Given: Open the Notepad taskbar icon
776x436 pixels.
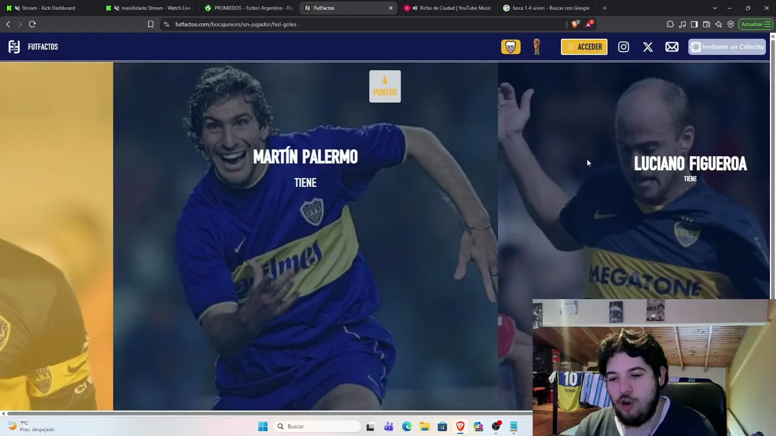Looking at the screenshot, I should [513, 426].
